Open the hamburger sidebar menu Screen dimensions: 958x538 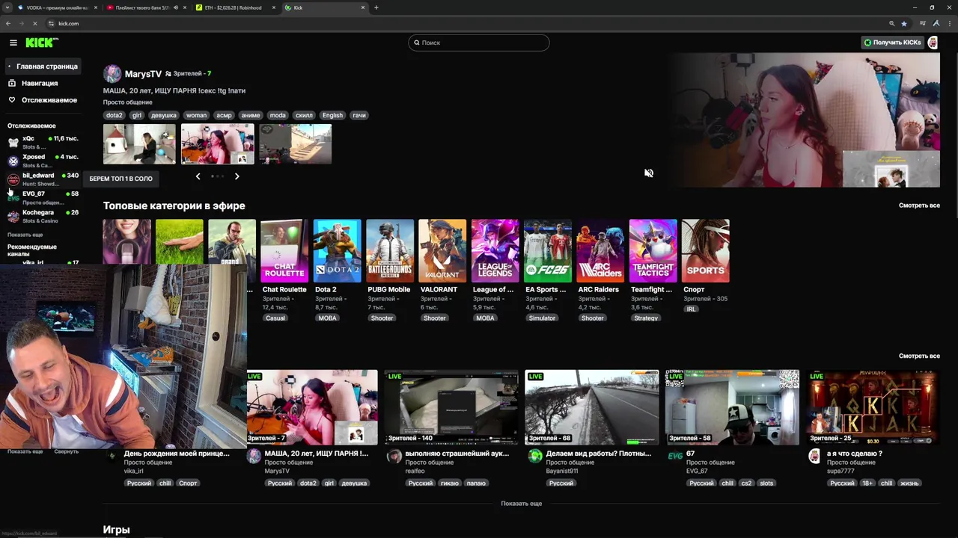(13, 43)
